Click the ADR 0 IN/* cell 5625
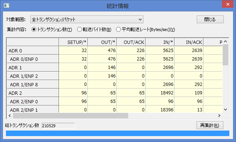236x142 pixels. (x=160, y=50)
